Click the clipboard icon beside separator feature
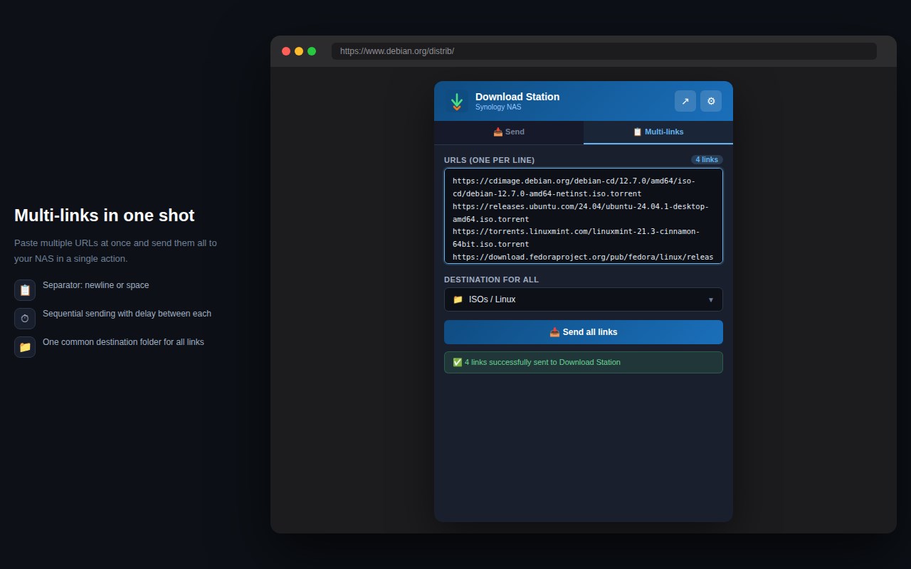Viewport: 911px width, 569px height. [x=25, y=290]
